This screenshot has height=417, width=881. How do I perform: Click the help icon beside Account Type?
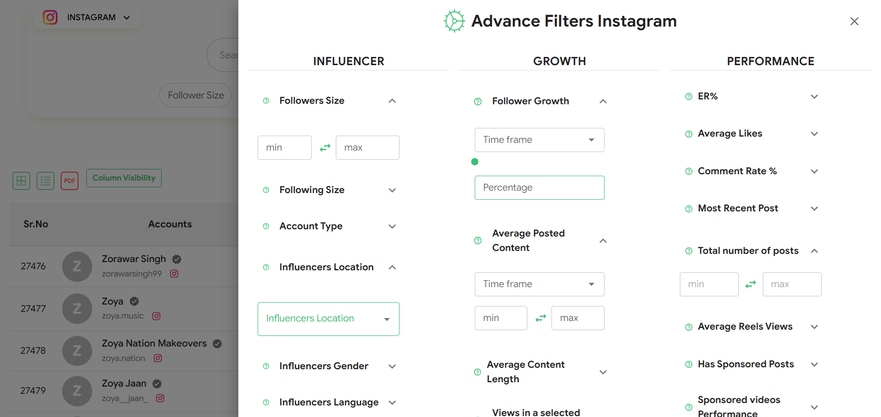pos(266,226)
